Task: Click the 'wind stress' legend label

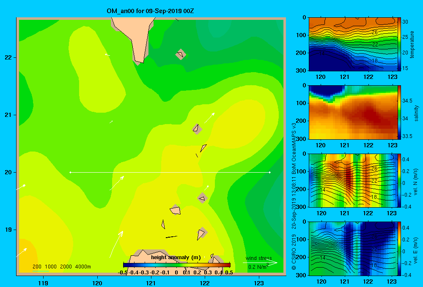Action: [259, 258]
